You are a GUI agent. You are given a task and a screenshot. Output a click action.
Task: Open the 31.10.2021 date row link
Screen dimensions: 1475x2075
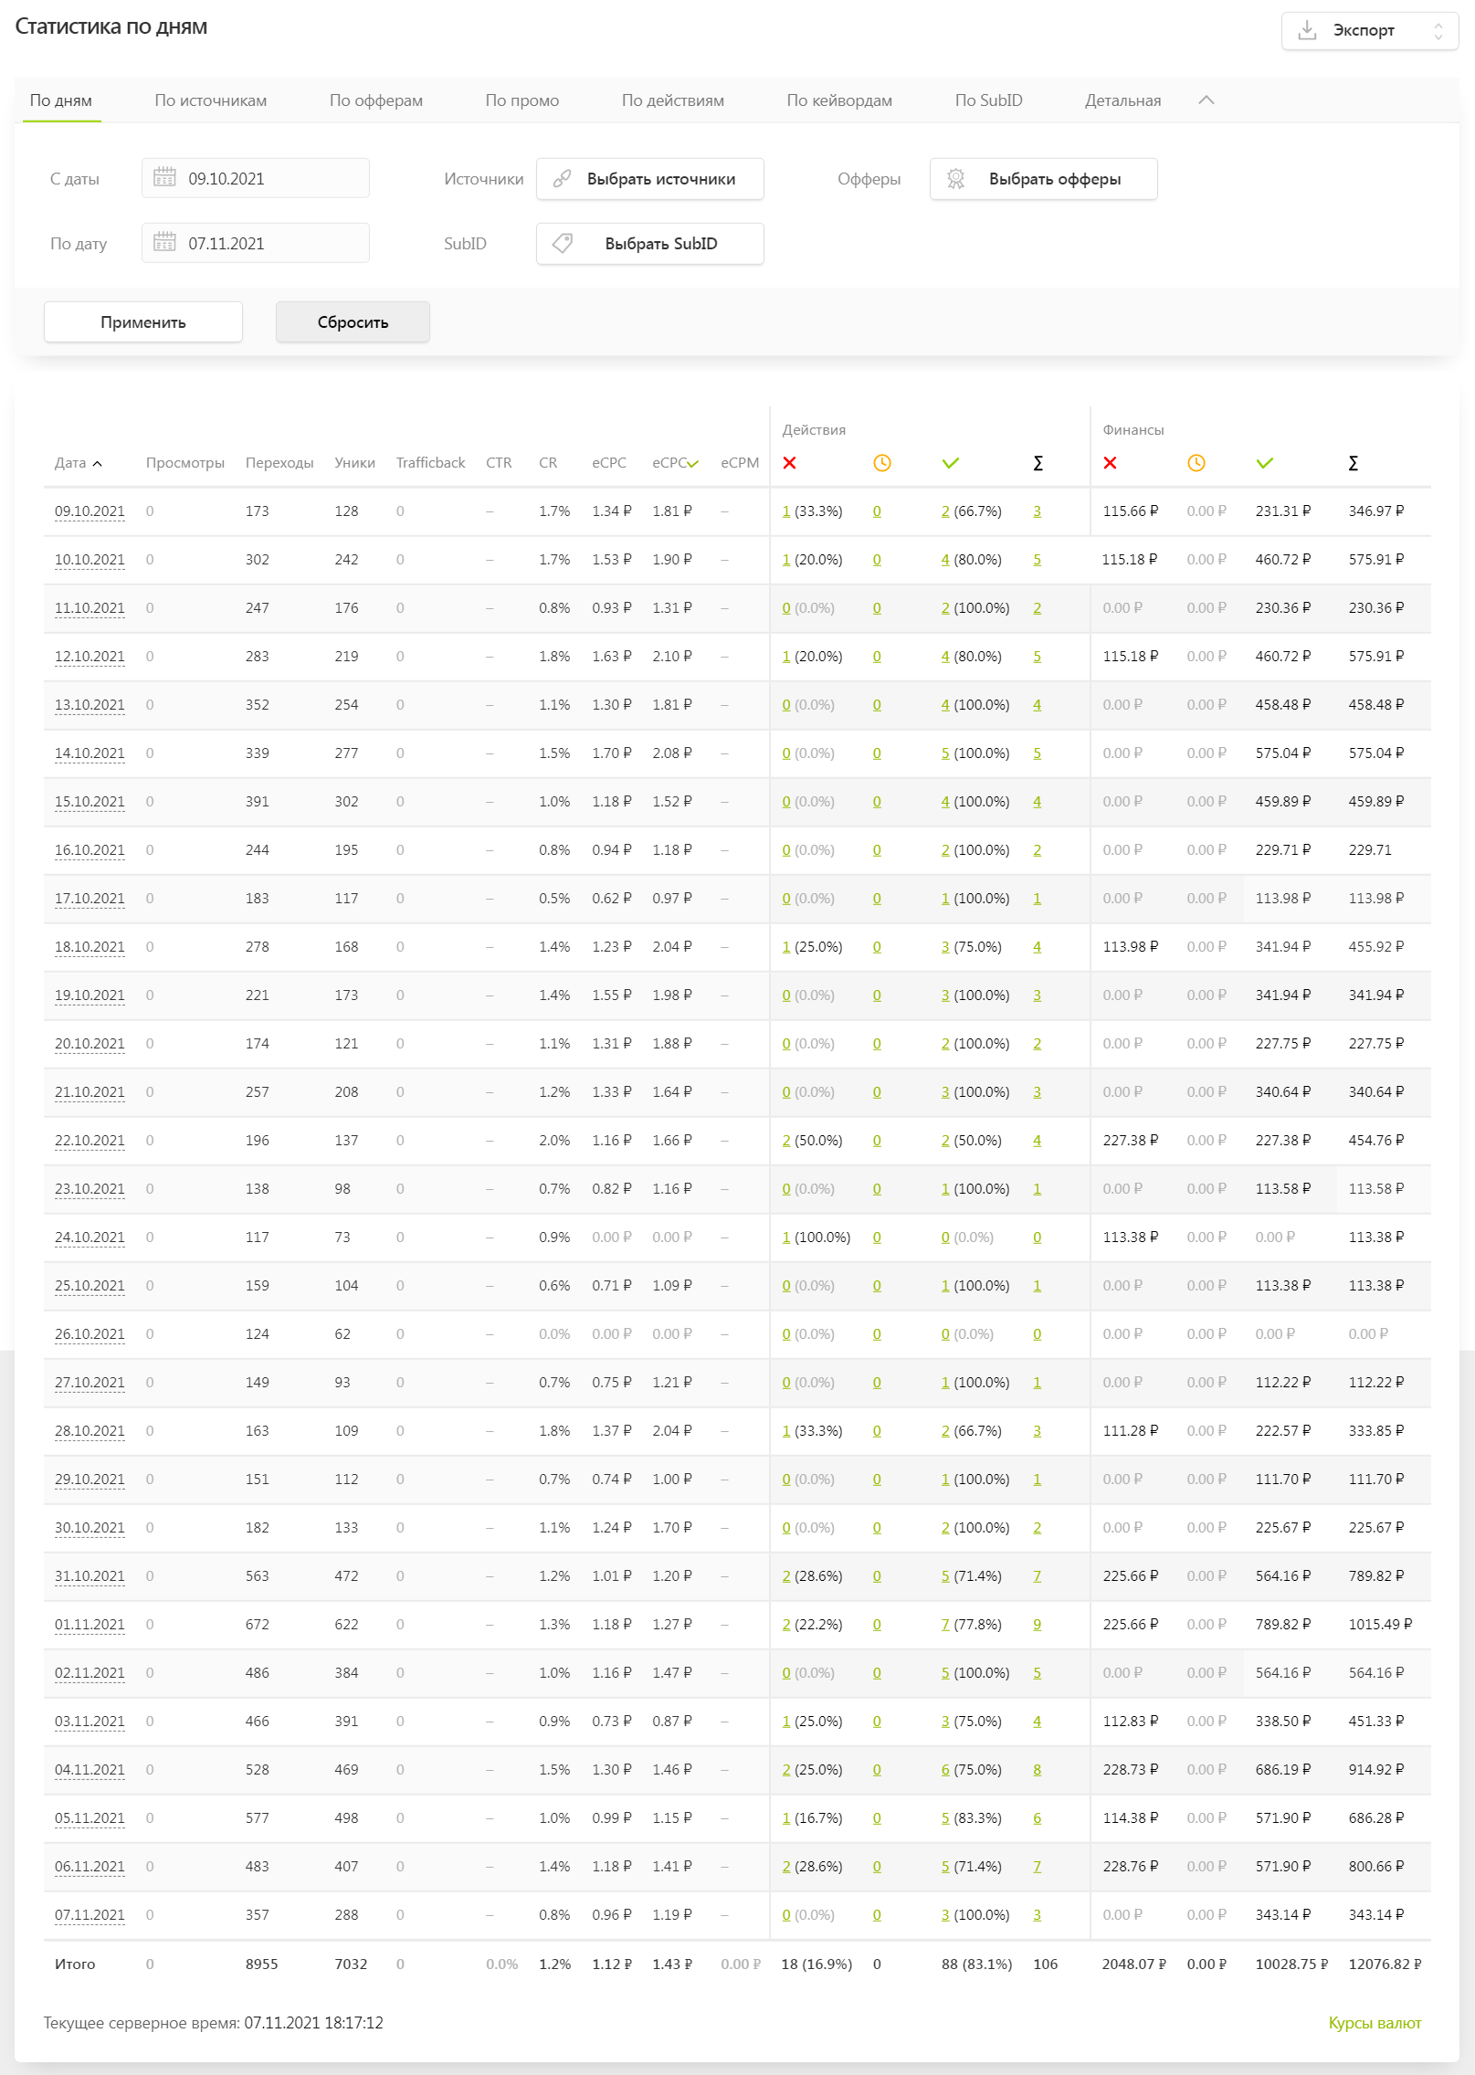coord(90,1576)
